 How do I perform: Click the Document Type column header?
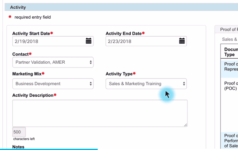pyautogui.click(x=230, y=52)
